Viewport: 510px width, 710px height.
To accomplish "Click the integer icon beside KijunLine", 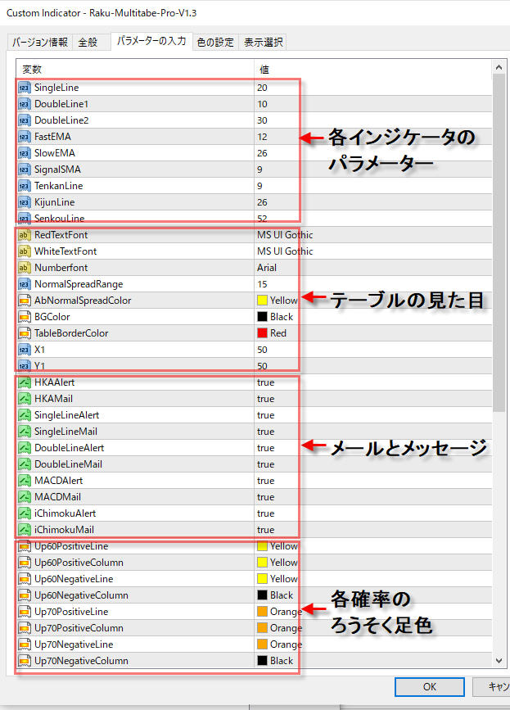I will coord(24,202).
